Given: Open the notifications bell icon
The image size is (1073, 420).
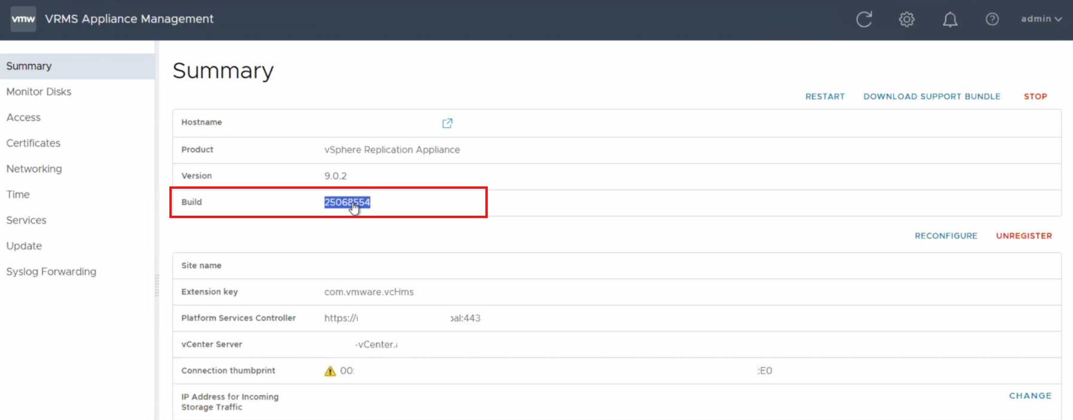Looking at the screenshot, I should (x=950, y=20).
